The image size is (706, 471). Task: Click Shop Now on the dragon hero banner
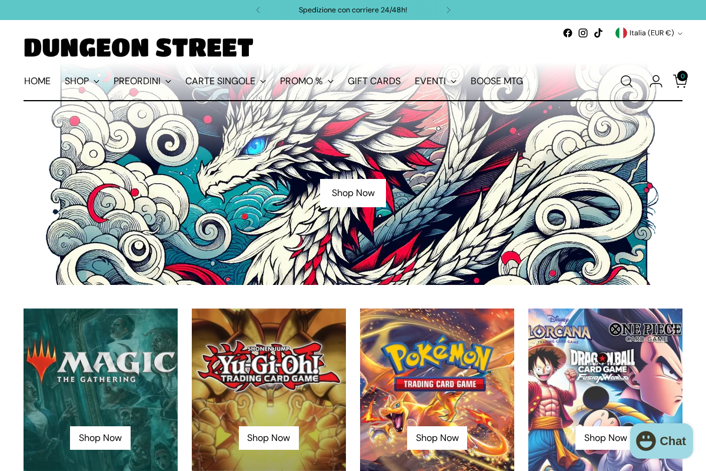[353, 193]
